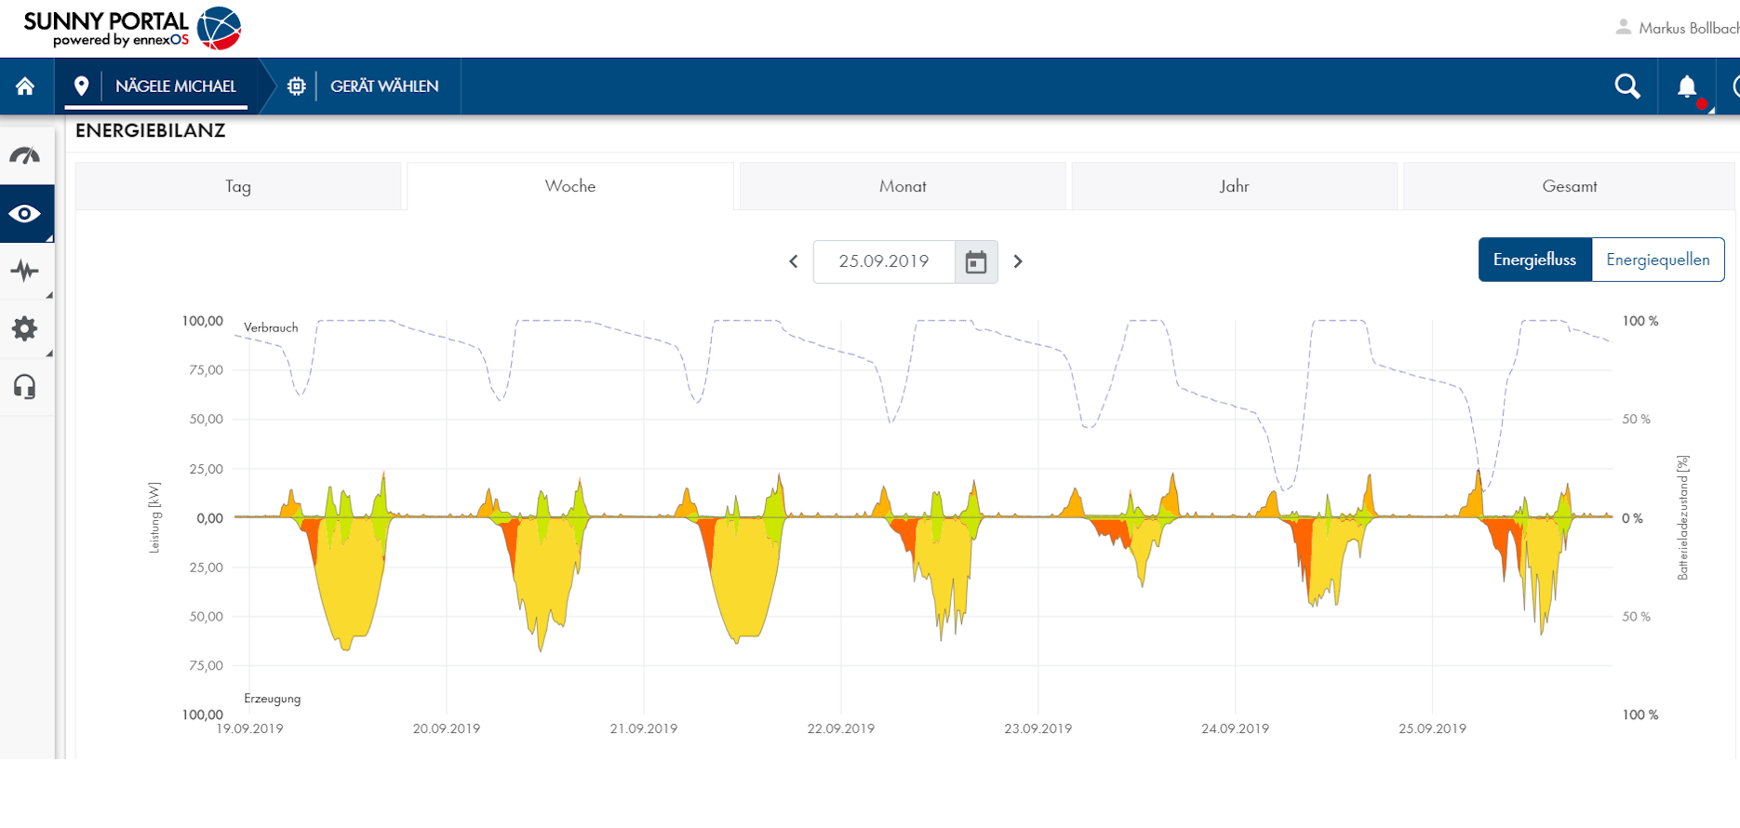
Task: Open the search magnifier icon
Action: coord(1626,87)
